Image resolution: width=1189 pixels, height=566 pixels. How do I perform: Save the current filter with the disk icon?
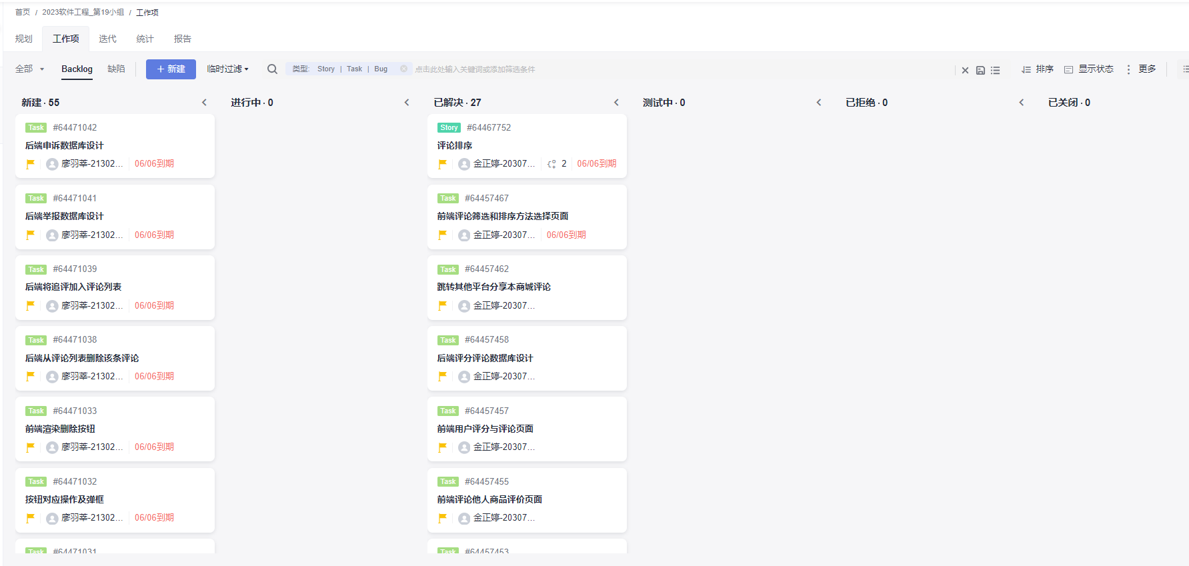point(980,70)
